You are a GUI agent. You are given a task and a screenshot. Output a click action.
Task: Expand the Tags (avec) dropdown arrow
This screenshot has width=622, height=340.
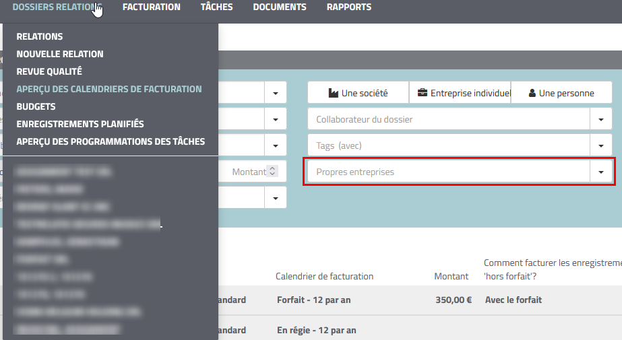pos(601,145)
